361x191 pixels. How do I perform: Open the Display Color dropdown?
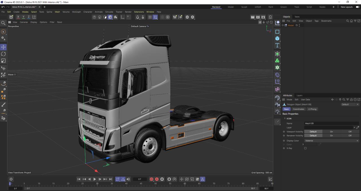(331, 141)
